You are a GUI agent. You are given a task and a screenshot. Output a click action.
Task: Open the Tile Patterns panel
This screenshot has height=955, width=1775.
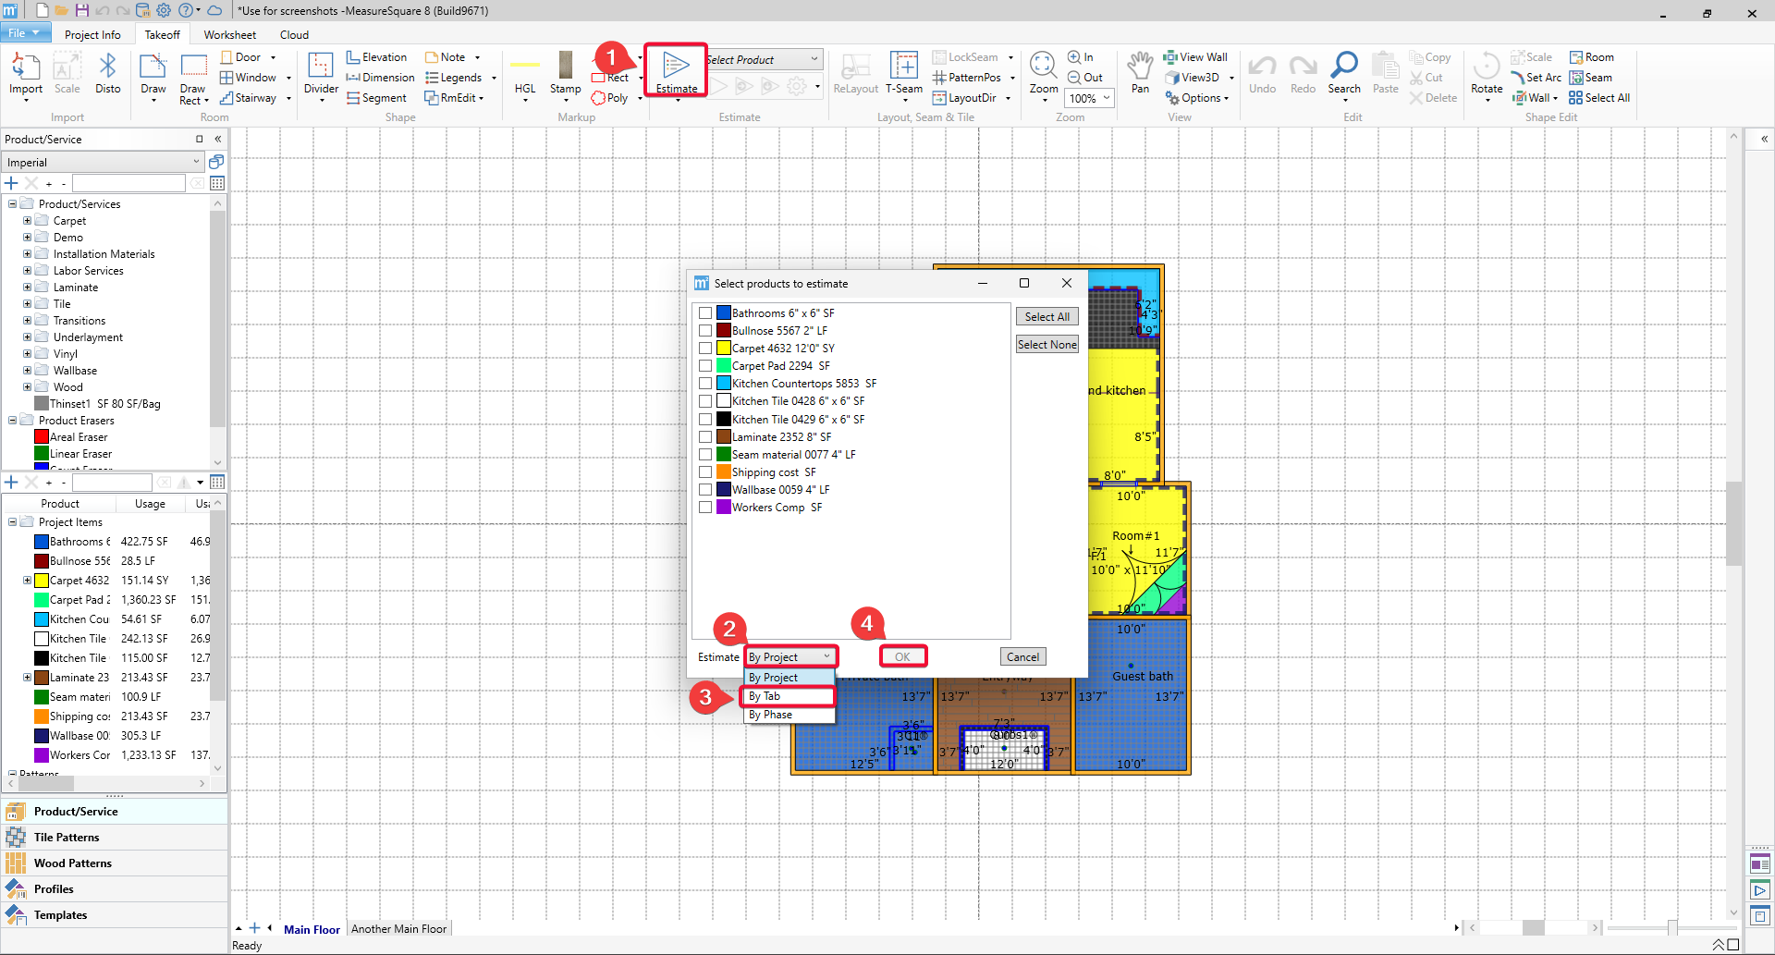point(115,838)
